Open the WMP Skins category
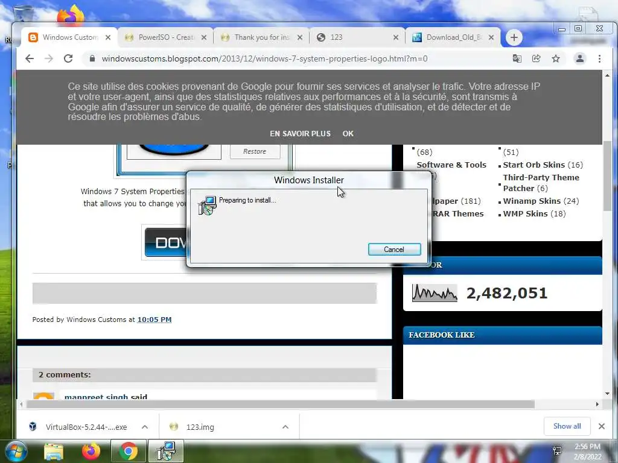 click(x=526, y=214)
